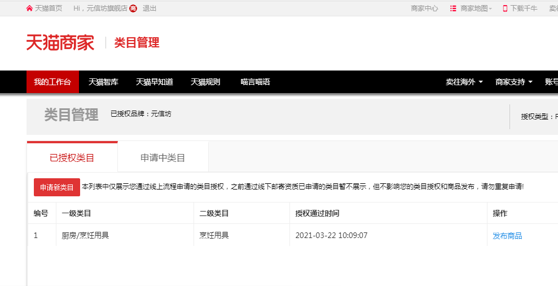
Task: Select 喵言喵语 in navigation
Action: coord(255,82)
